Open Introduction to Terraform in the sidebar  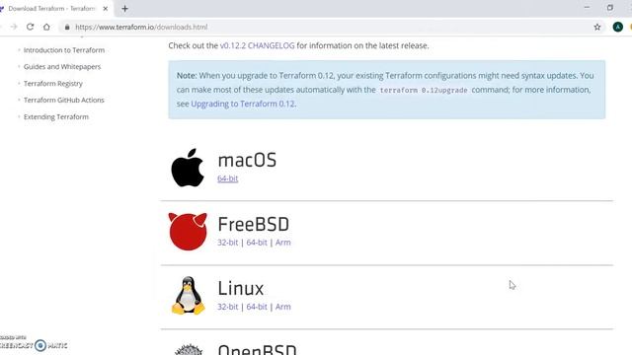click(64, 50)
